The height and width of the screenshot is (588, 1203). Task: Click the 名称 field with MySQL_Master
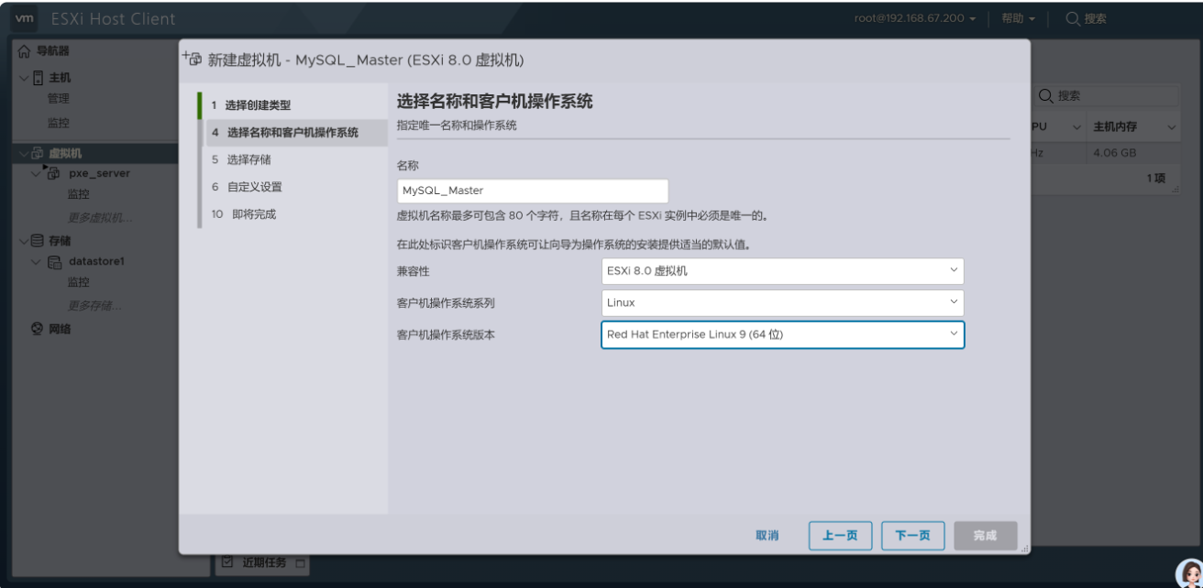coord(533,191)
